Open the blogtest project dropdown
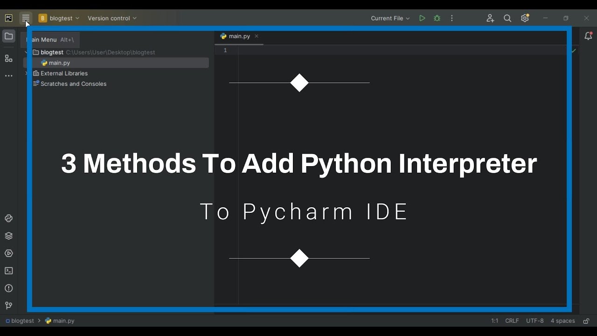Screen dimensions: 597x336 tap(59, 18)
